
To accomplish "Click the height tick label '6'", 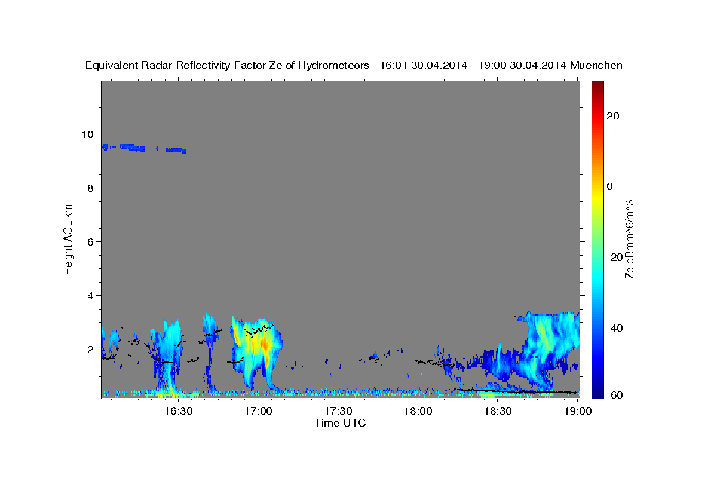I will tap(92, 242).
